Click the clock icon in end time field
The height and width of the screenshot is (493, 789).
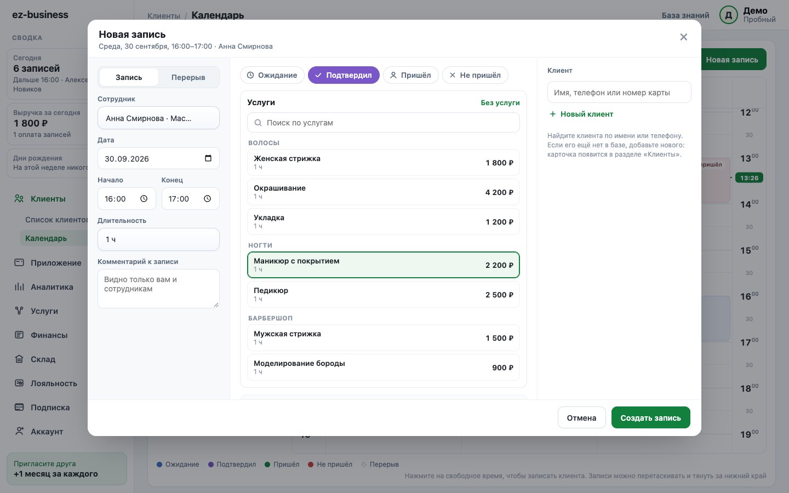tap(207, 199)
